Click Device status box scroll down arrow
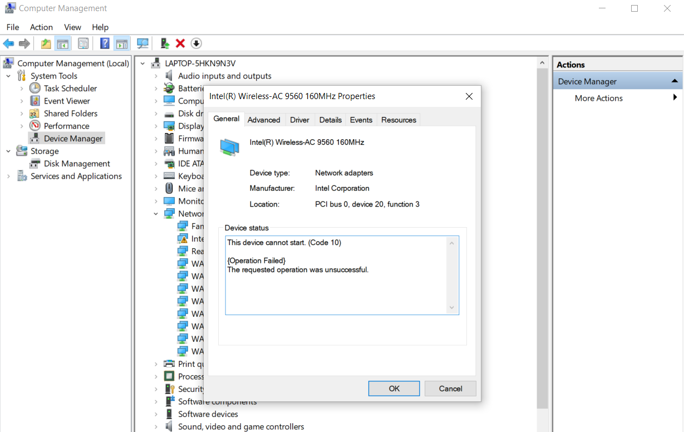Image resolution: width=684 pixels, height=432 pixels. [x=451, y=308]
